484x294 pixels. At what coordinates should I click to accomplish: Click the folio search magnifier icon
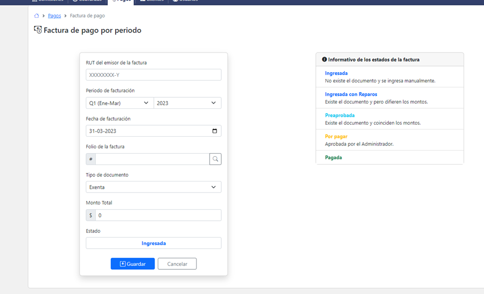pos(215,159)
